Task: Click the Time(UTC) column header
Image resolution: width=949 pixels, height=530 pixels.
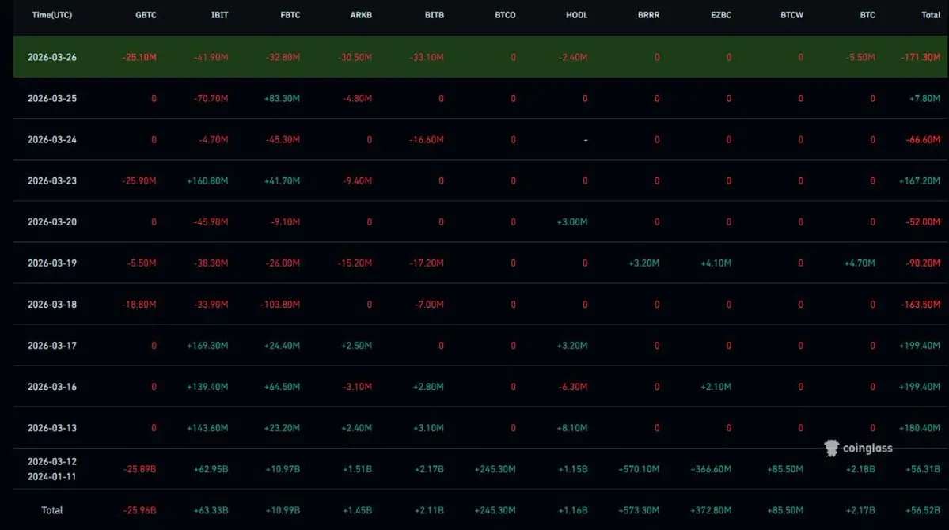Action: pyautogui.click(x=52, y=15)
